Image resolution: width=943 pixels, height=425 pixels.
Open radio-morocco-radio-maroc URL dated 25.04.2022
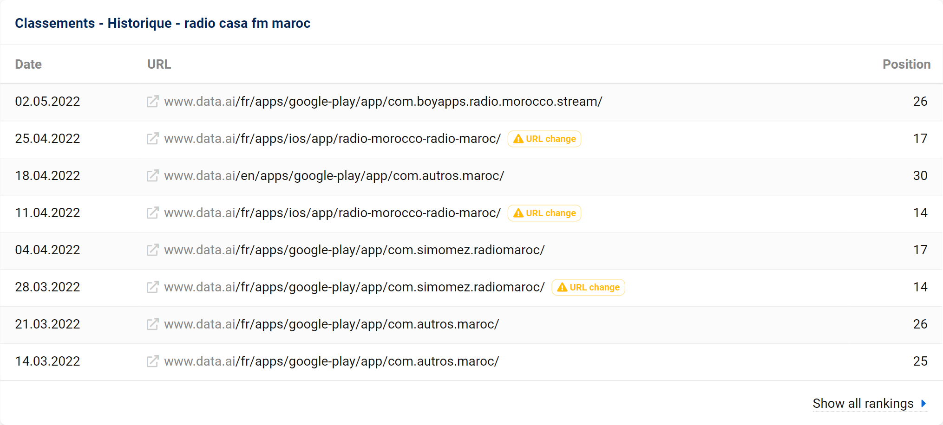(x=333, y=138)
